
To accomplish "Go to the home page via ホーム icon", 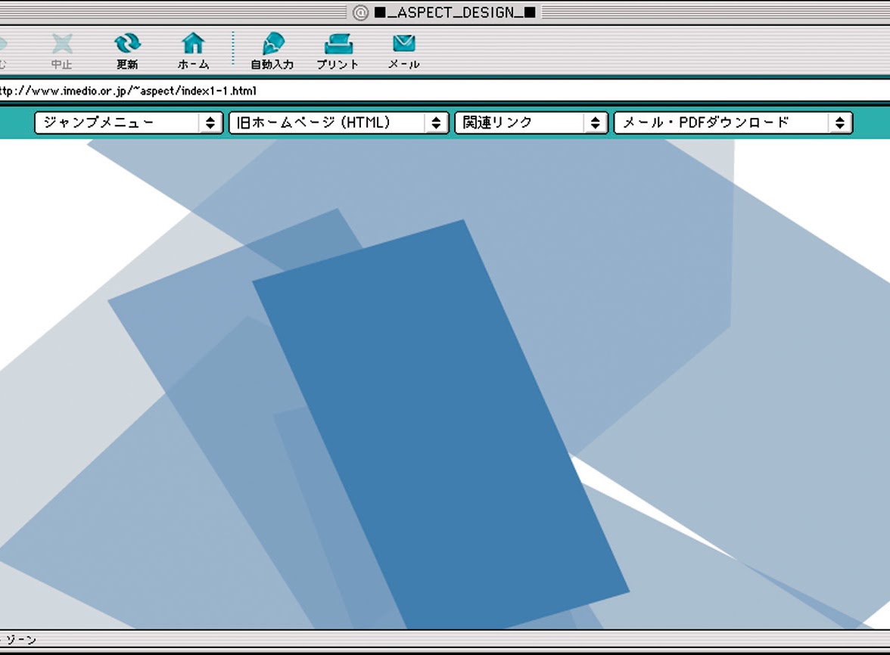I will coord(193,45).
